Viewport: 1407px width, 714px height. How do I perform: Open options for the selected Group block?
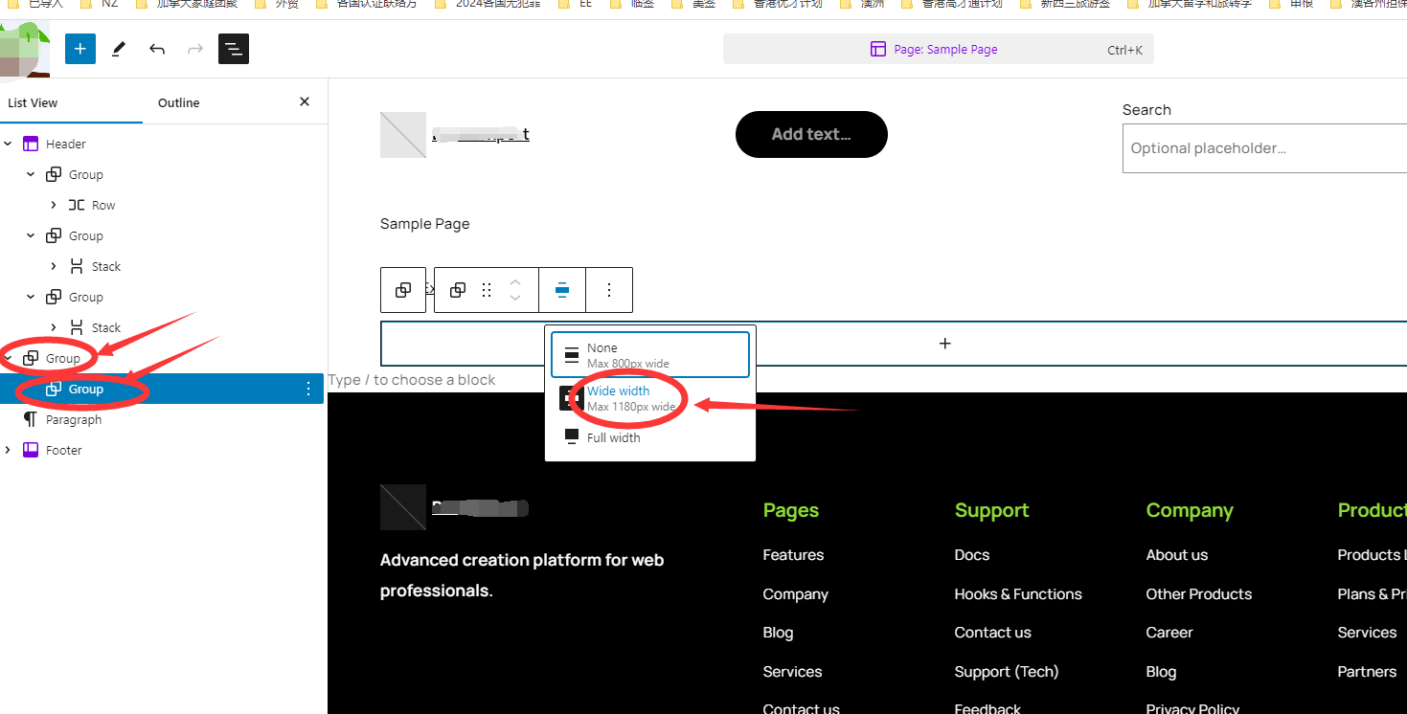(x=308, y=389)
